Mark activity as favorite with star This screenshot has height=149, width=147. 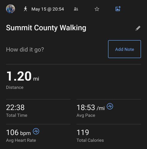point(97,9)
